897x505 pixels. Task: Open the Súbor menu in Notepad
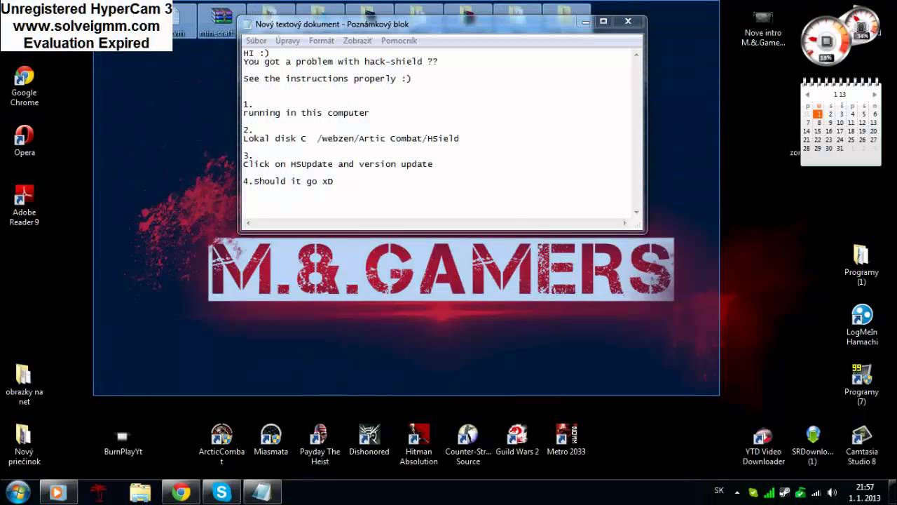click(x=256, y=41)
